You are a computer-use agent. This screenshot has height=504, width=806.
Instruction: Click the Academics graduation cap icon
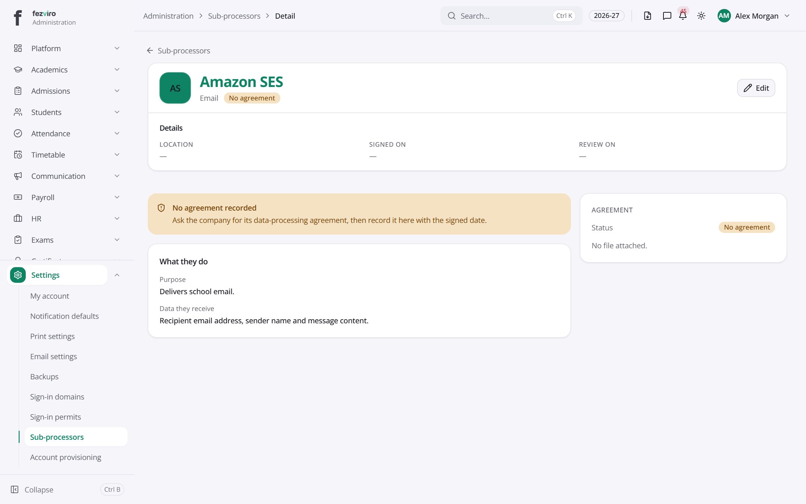18,69
